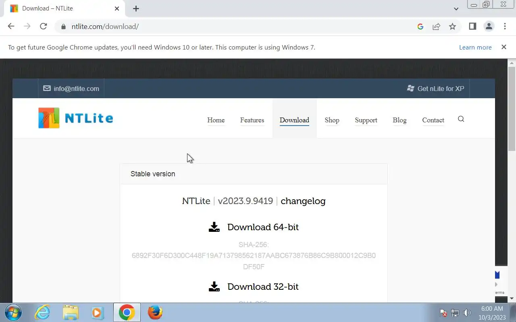Share this page via share icon
This screenshot has width=516, height=322.
click(436, 27)
